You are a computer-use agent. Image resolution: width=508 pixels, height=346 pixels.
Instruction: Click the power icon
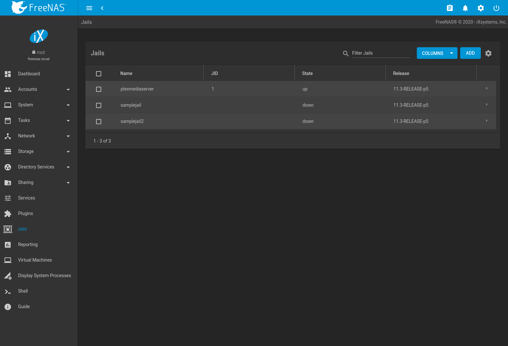click(496, 8)
